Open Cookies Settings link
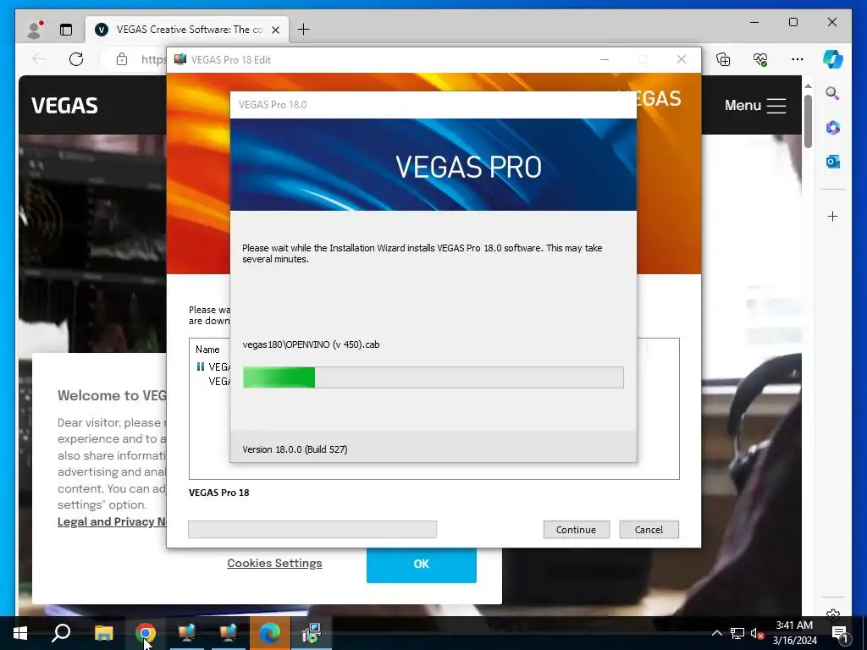This screenshot has width=867, height=650. tap(274, 563)
